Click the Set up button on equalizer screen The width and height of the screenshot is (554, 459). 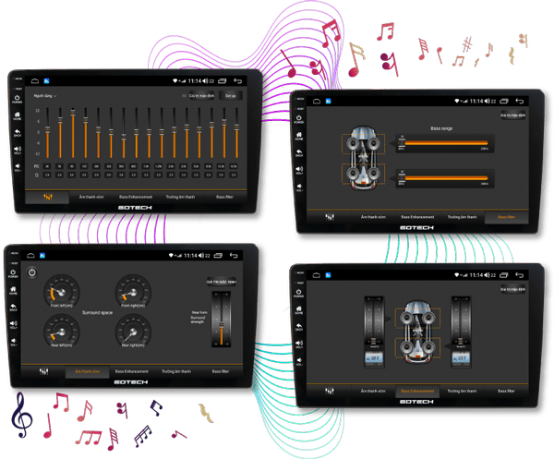(230, 95)
